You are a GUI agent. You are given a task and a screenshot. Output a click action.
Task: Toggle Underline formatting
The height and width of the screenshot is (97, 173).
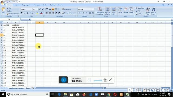point(28,13)
